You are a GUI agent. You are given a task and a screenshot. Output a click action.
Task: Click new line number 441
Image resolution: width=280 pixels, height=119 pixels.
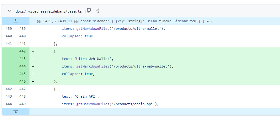pos(23,44)
